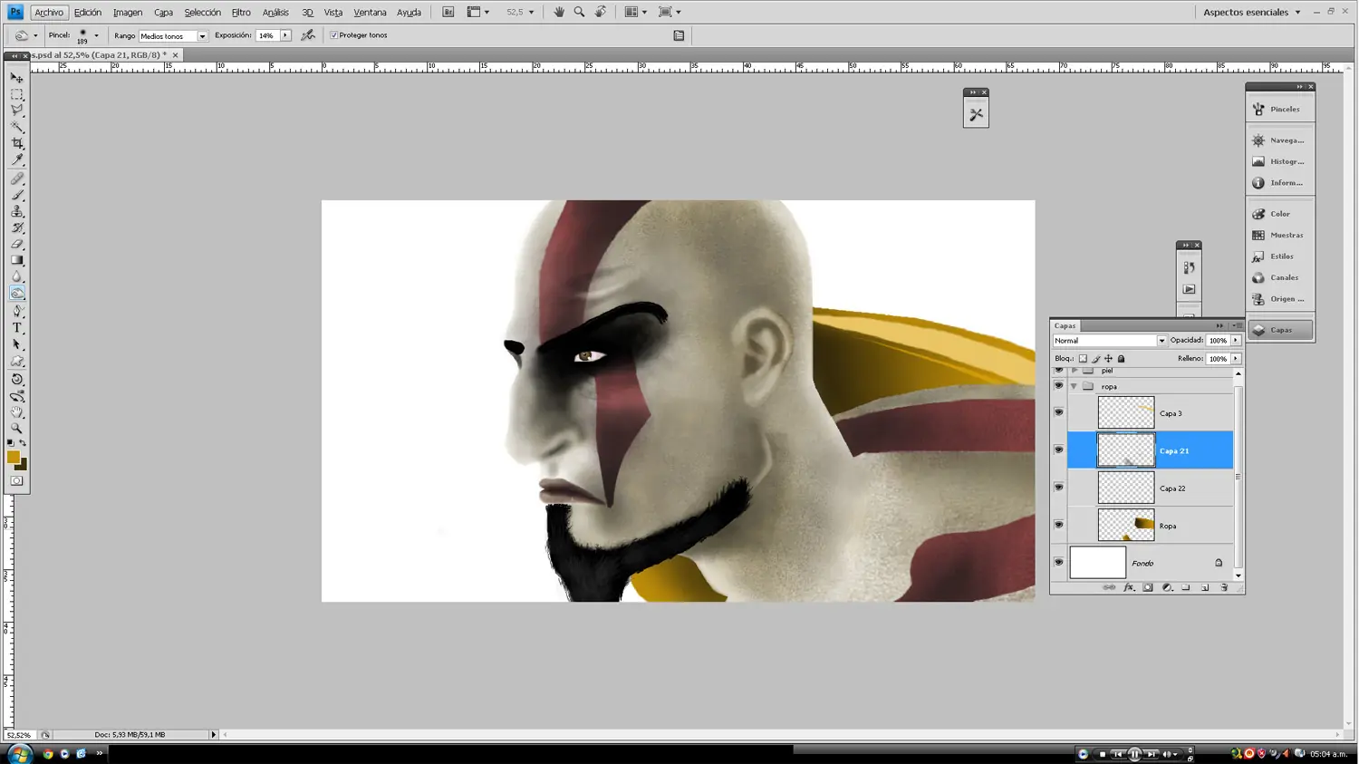Hide the Capa 3 layer
Viewport: 1359px width, 764px height.
coord(1058,413)
